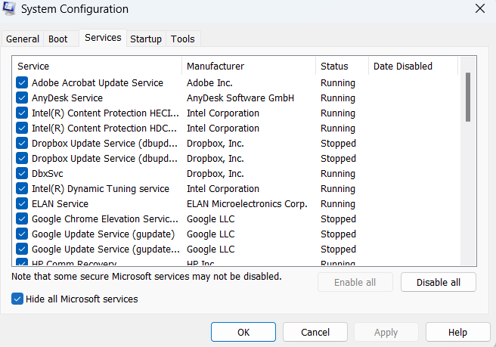Click Stopped status of Google Chrome Elevation
Viewport: 496px width, 347px height.
[338, 219]
